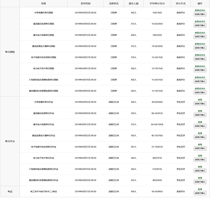Open 查看或修改 for 电子电路中的反馈单元测验

tap(200, 55)
